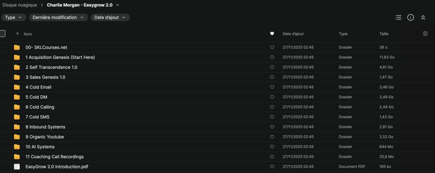
Task: Open the column settings icon
Action: pos(425,34)
